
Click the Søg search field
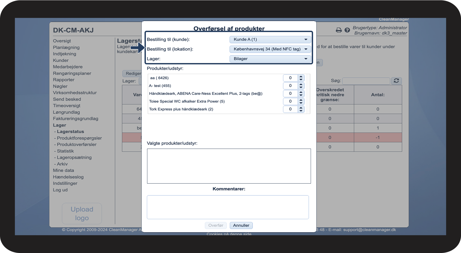point(366,81)
